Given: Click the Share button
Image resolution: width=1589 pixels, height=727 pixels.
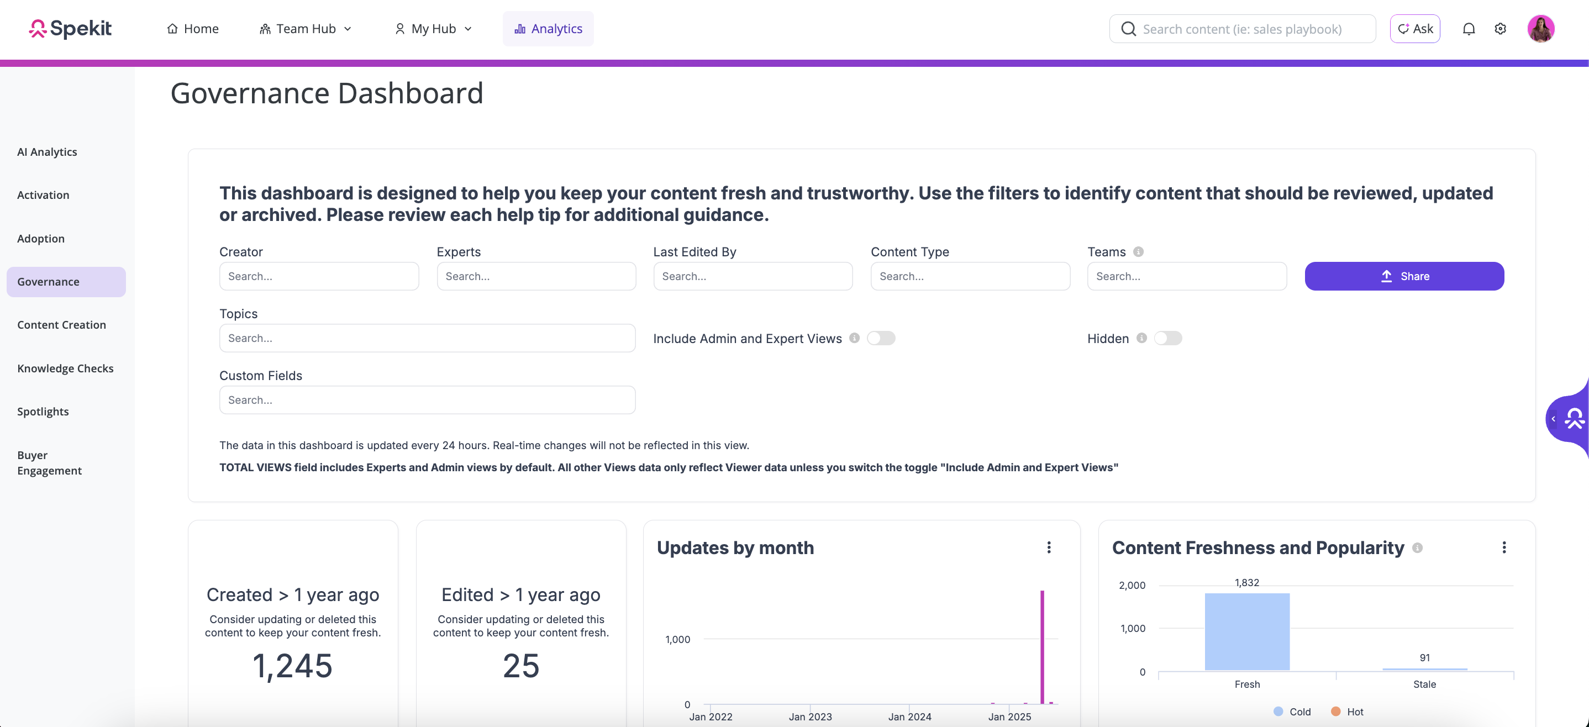Looking at the screenshot, I should click(x=1404, y=276).
